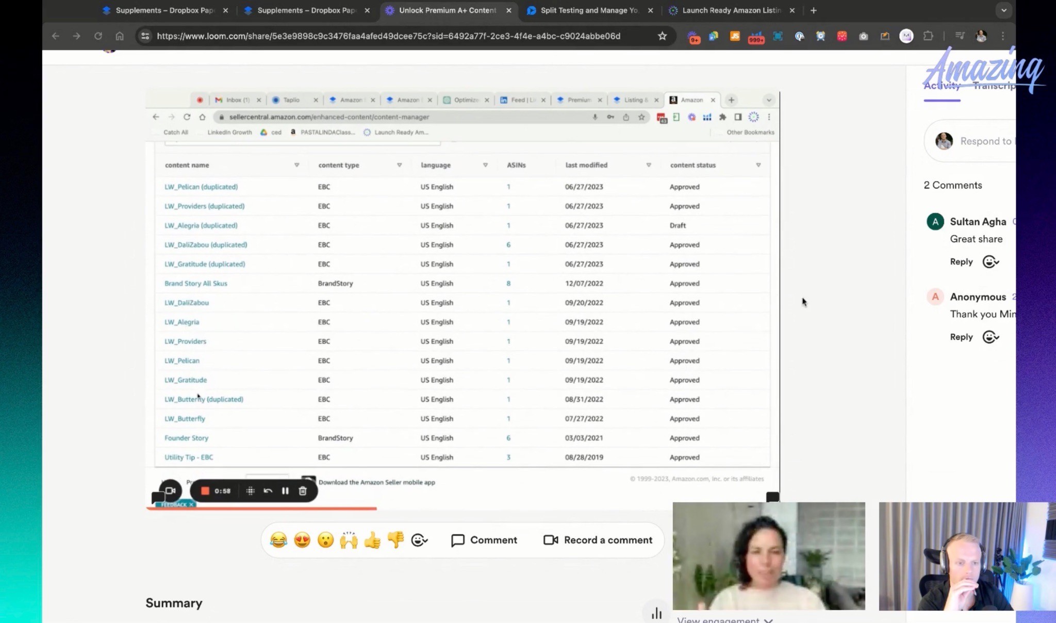
Task: Pause the Loom recording in the video
Action: [285, 491]
